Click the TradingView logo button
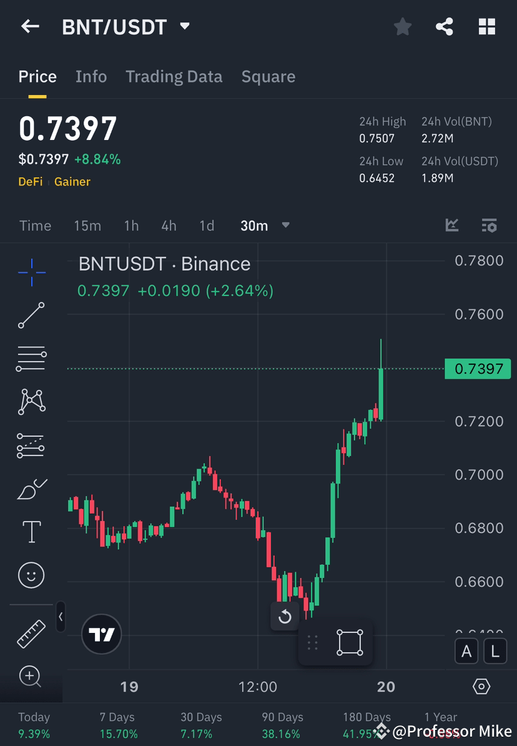The image size is (517, 746). pos(101,634)
